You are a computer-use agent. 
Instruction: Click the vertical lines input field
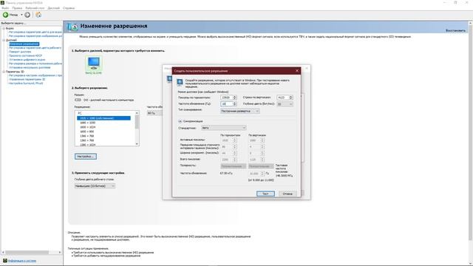coord(283,98)
